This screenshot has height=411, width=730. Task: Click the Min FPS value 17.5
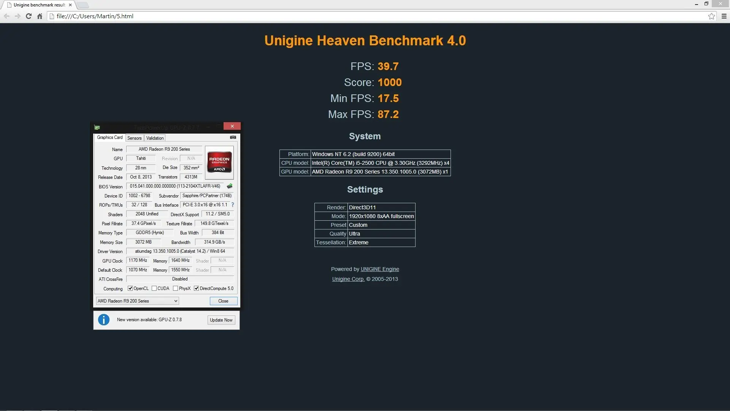pos(388,98)
